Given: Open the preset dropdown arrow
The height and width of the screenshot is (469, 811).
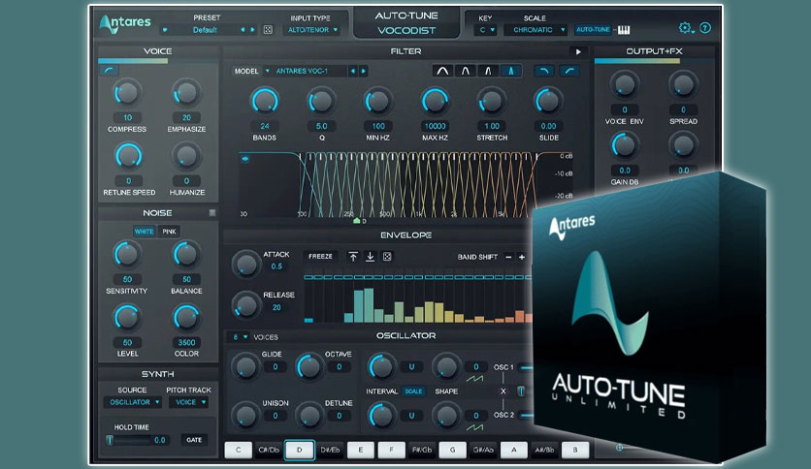Looking at the screenshot, I should tap(165, 30).
